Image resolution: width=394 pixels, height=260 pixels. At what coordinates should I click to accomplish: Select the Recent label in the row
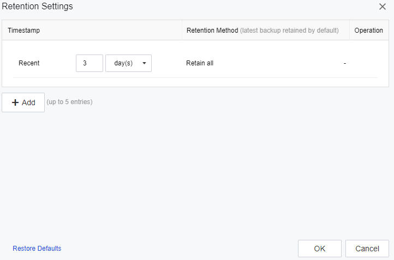[29, 63]
